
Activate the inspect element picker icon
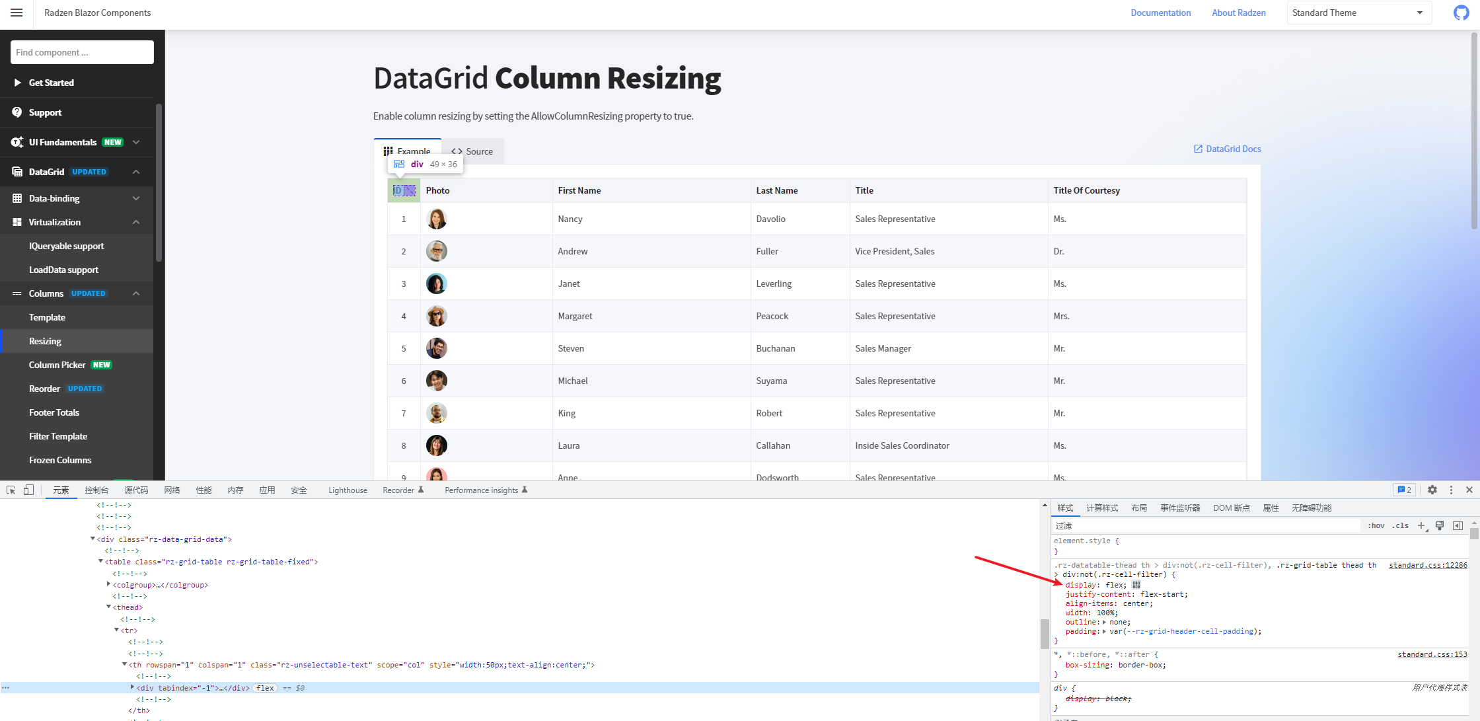click(x=11, y=490)
